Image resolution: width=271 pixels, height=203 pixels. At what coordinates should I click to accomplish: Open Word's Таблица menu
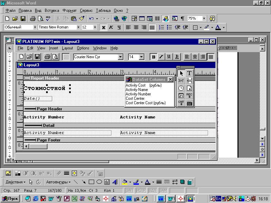point(103,10)
